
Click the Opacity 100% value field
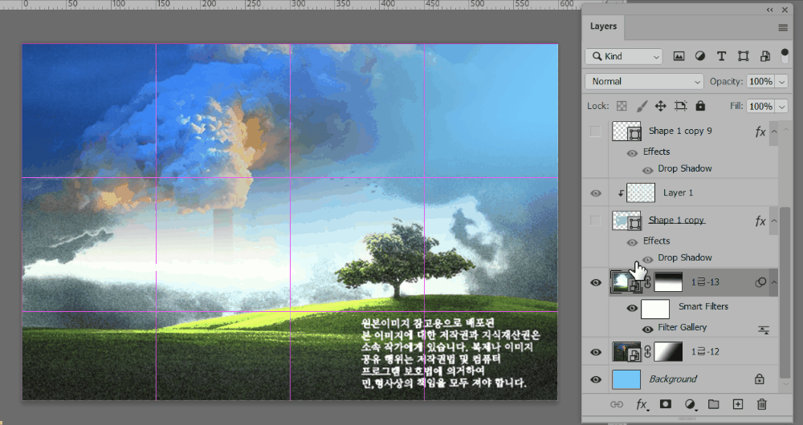(760, 82)
